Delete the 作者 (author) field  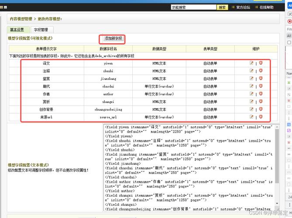(261, 94)
